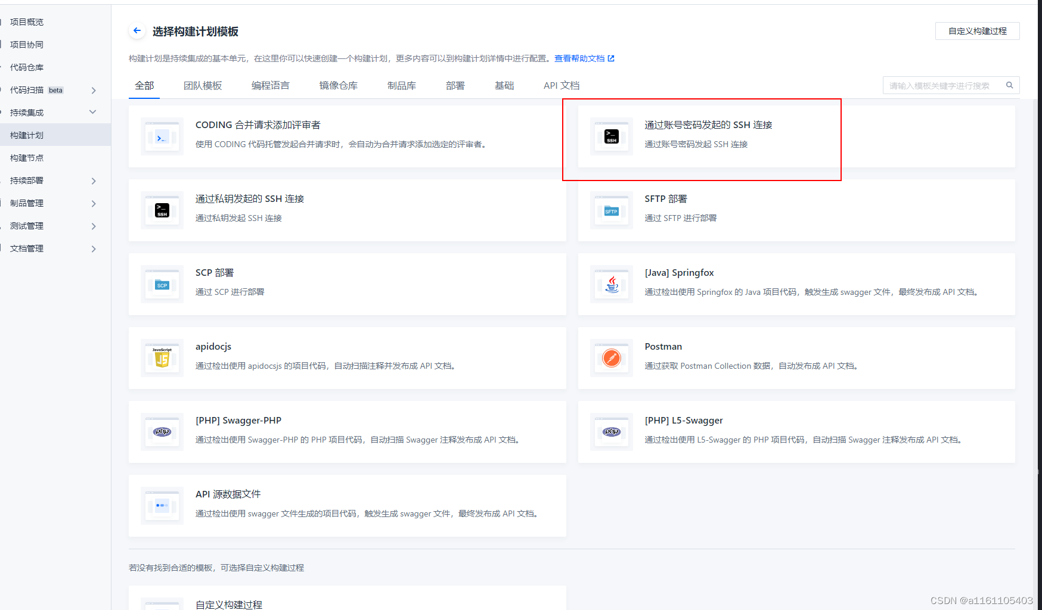Switch to the 基础 tab
Image resolution: width=1042 pixels, height=610 pixels.
504,85
